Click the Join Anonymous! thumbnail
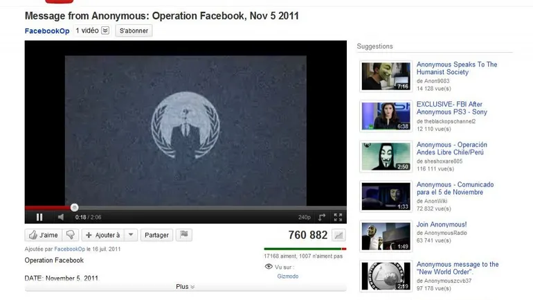The image size is (533, 300). pyautogui.click(x=386, y=236)
